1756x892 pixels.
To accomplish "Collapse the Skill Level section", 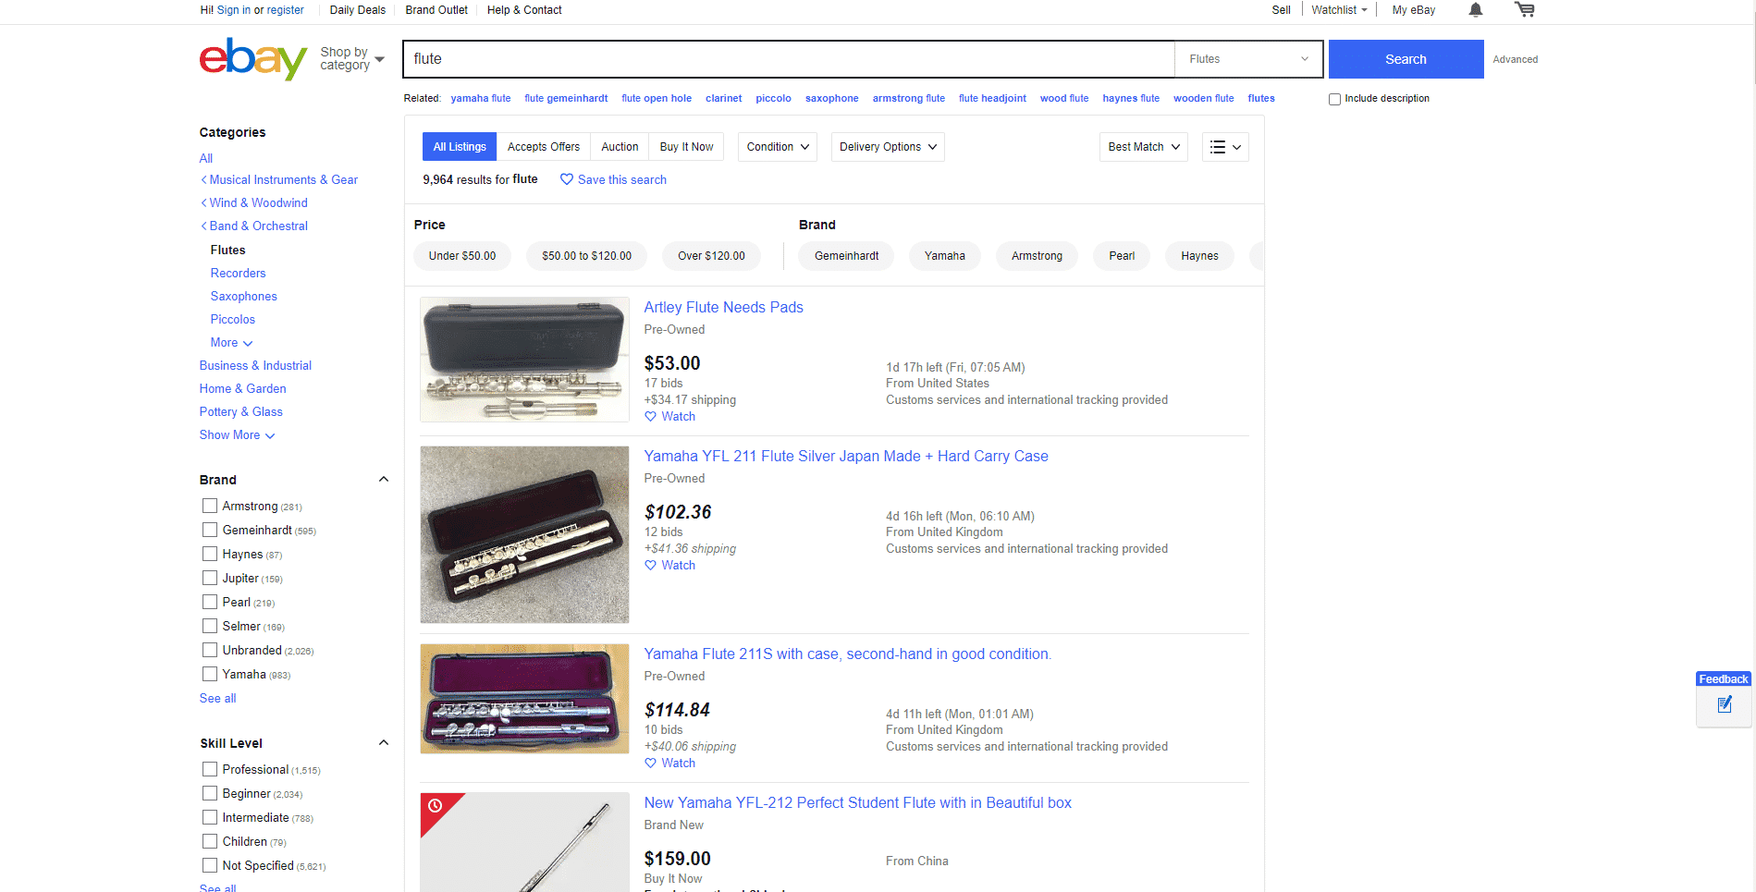I will pyautogui.click(x=384, y=743).
